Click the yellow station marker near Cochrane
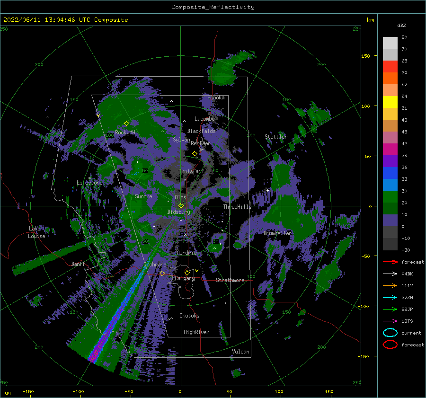The height and width of the screenshot is (398, 426). 162,273
